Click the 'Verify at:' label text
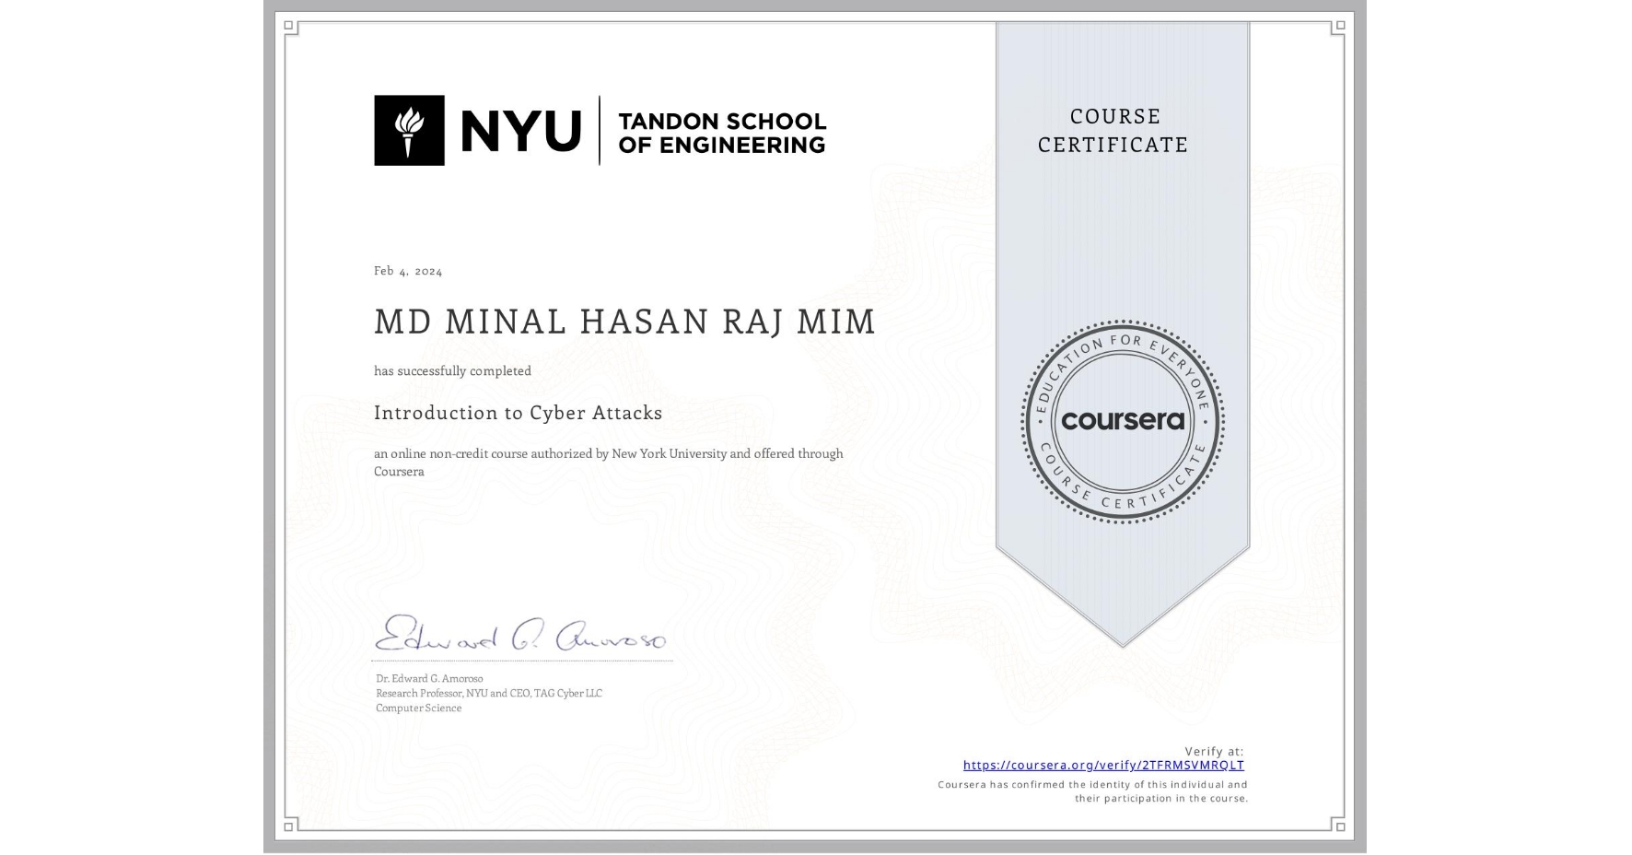Image resolution: width=1632 pixels, height=855 pixels. (1213, 749)
